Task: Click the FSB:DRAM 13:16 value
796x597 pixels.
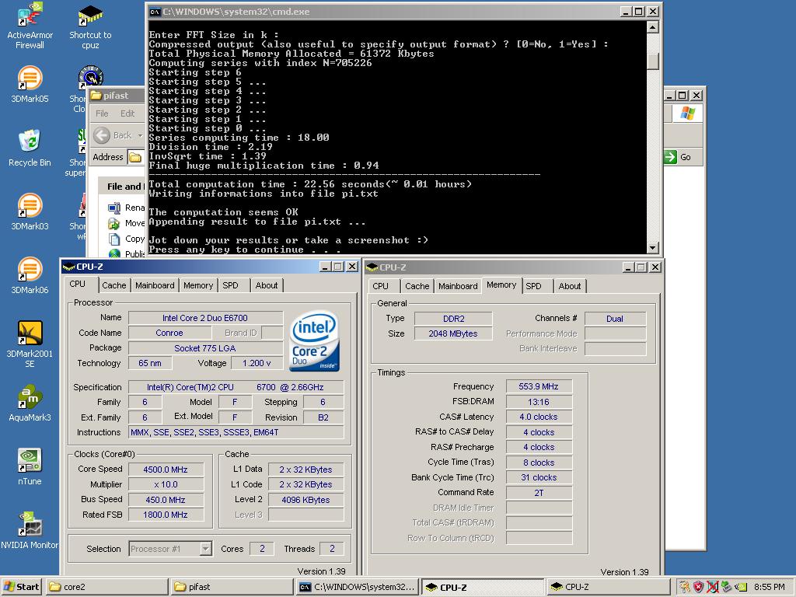Action: (x=539, y=402)
